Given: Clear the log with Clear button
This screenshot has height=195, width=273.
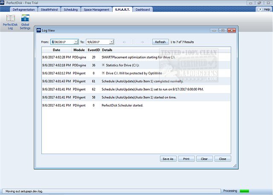Looking at the screenshot, I should pyautogui.click(x=204, y=159).
